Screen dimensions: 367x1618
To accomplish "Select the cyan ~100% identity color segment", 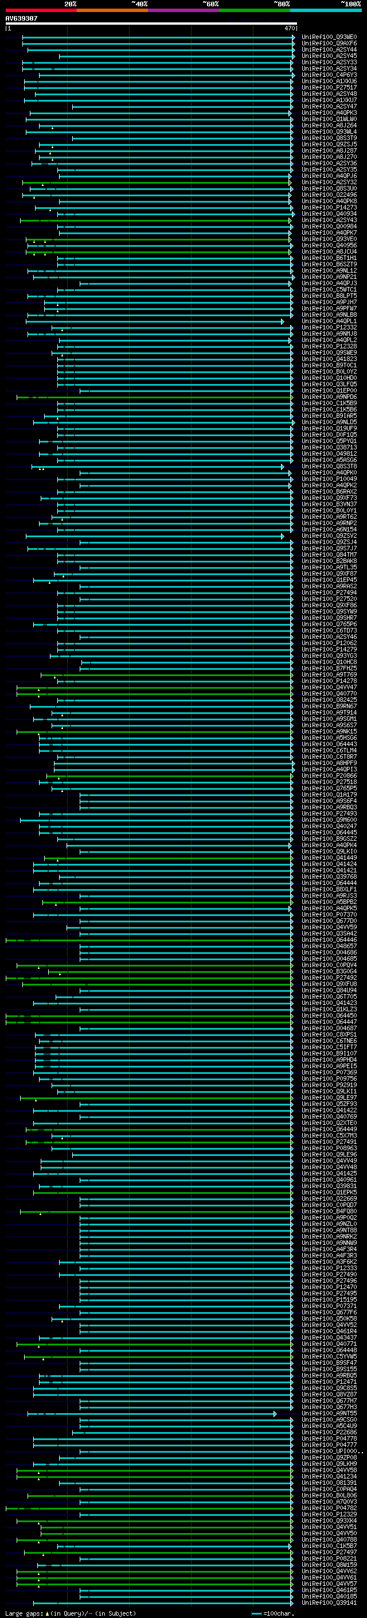I will (326, 10).
